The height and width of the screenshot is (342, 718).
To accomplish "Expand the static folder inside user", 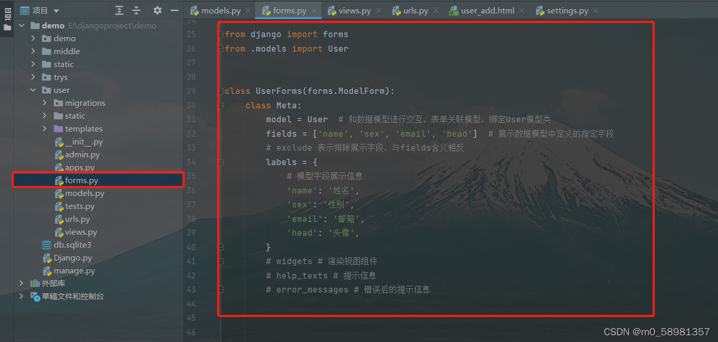I will (44, 116).
